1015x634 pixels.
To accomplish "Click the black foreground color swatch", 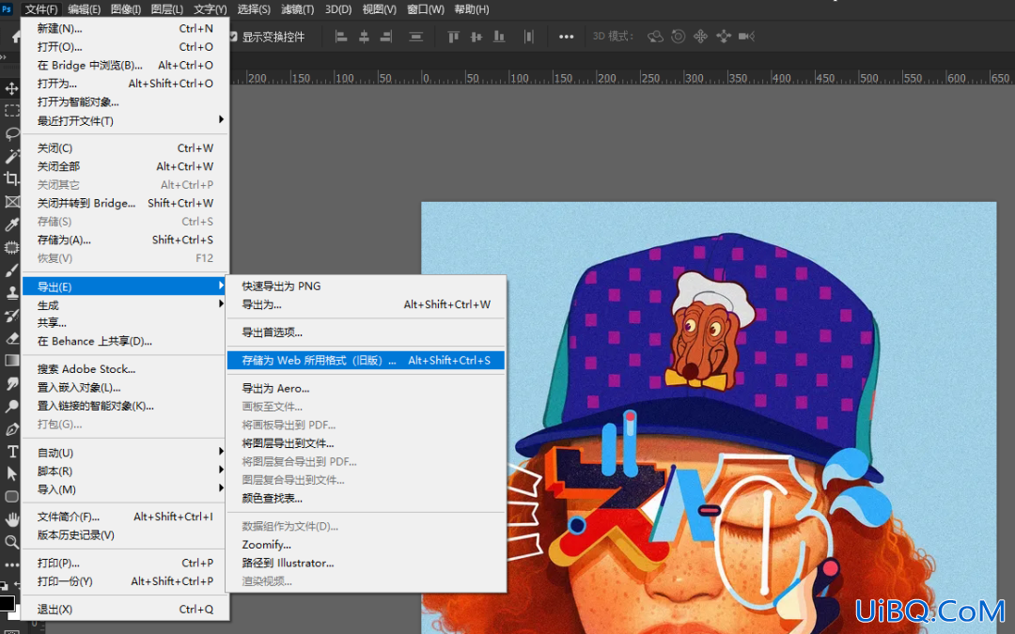I will [x=7, y=604].
